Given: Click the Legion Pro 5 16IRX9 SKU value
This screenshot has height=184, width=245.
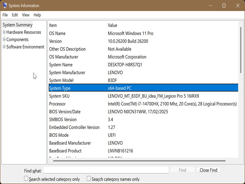Looking at the screenshot, I should click(153, 96).
